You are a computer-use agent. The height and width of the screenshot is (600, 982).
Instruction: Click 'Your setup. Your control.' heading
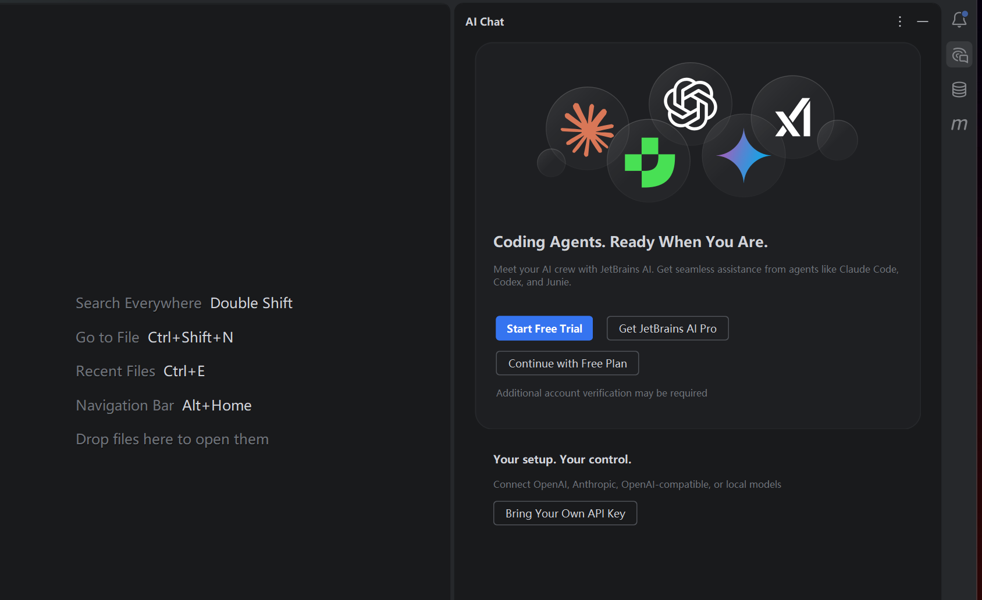click(x=562, y=459)
